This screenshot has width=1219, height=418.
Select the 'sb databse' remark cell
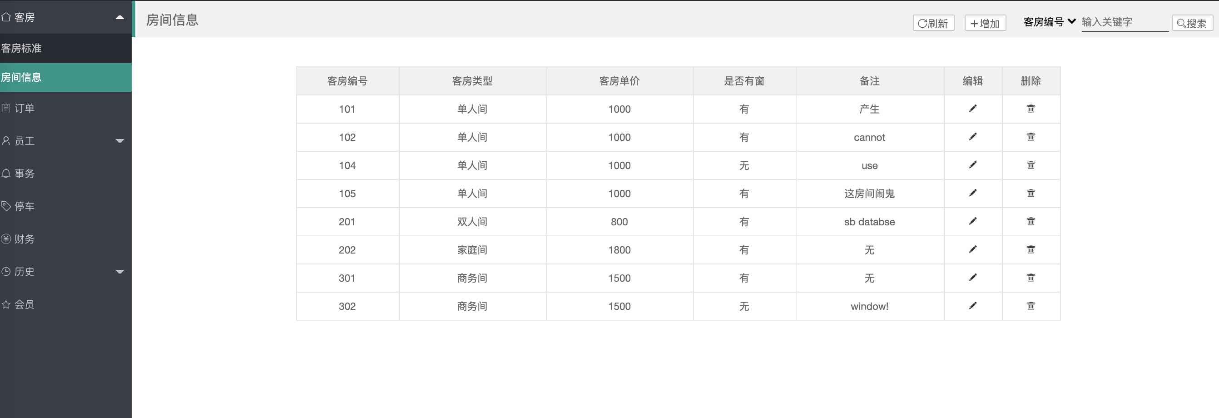pyautogui.click(x=870, y=222)
